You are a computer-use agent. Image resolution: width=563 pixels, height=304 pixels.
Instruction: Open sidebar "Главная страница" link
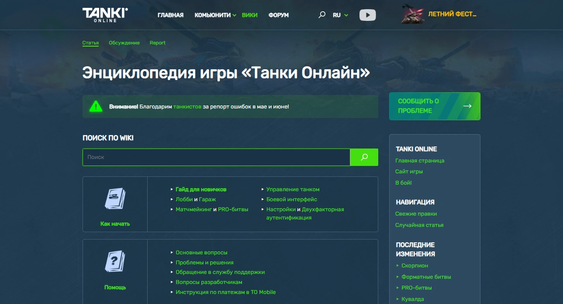(420, 161)
